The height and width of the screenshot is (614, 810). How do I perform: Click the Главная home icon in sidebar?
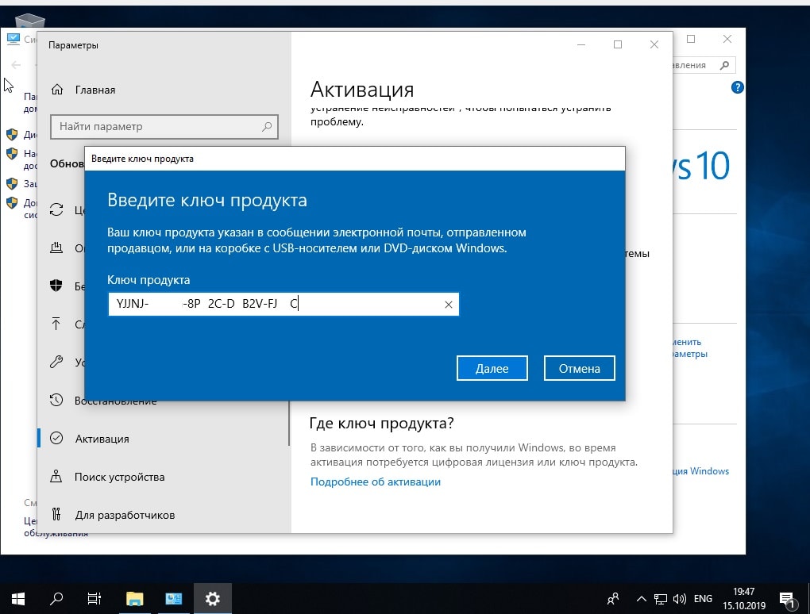pyautogui.click(x=56, y=90)
